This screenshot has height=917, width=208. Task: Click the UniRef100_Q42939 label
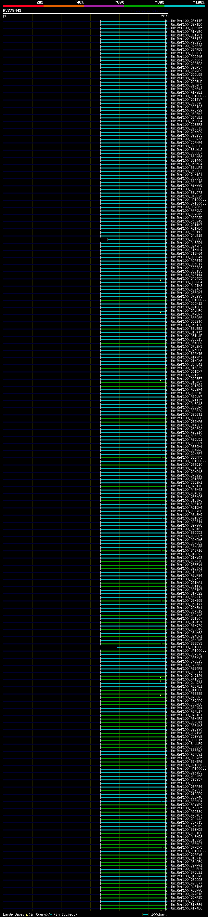click(x=187, y=78)
